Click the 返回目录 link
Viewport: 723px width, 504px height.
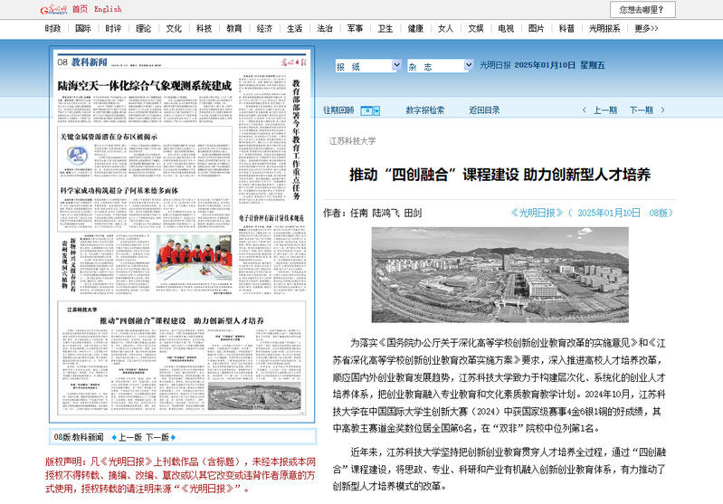pyautogui.click(x=484, y=110)
